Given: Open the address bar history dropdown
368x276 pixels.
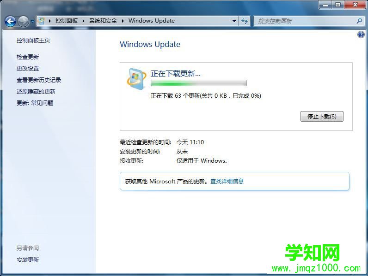Looking at the screenshot, I should 234,21.
